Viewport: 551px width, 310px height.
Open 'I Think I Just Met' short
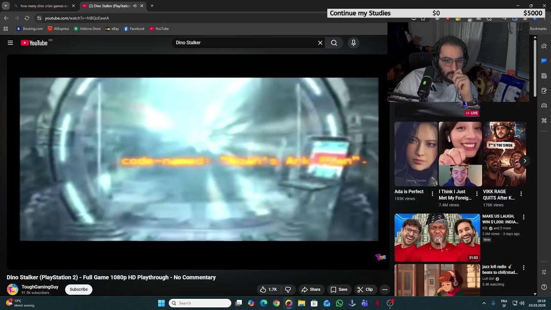460,154
